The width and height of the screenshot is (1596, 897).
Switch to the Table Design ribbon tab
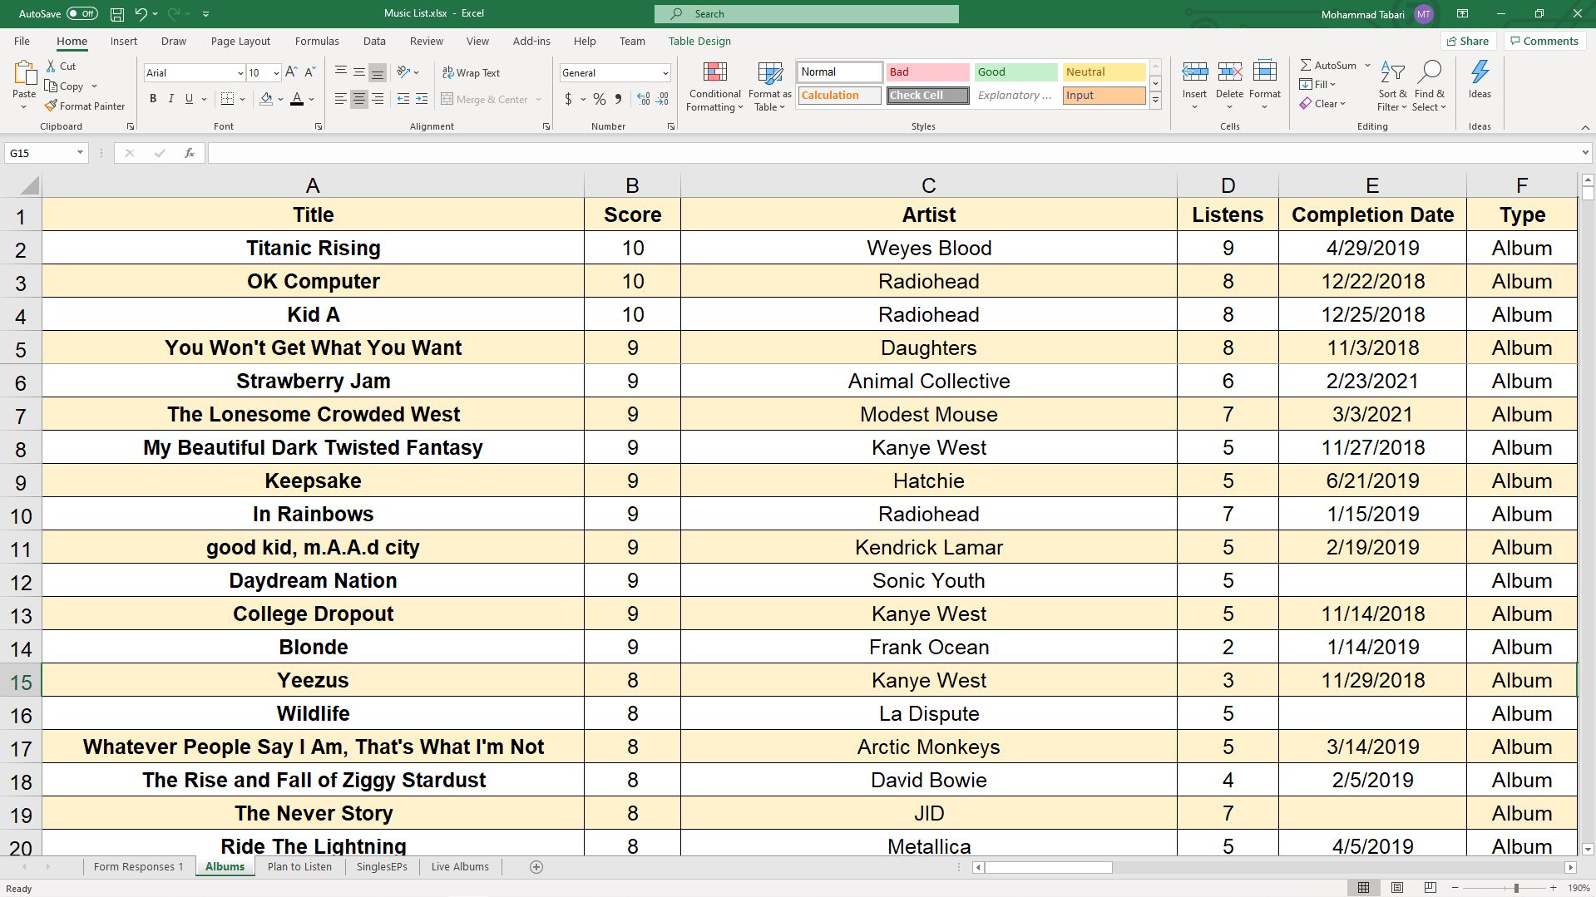699,41
